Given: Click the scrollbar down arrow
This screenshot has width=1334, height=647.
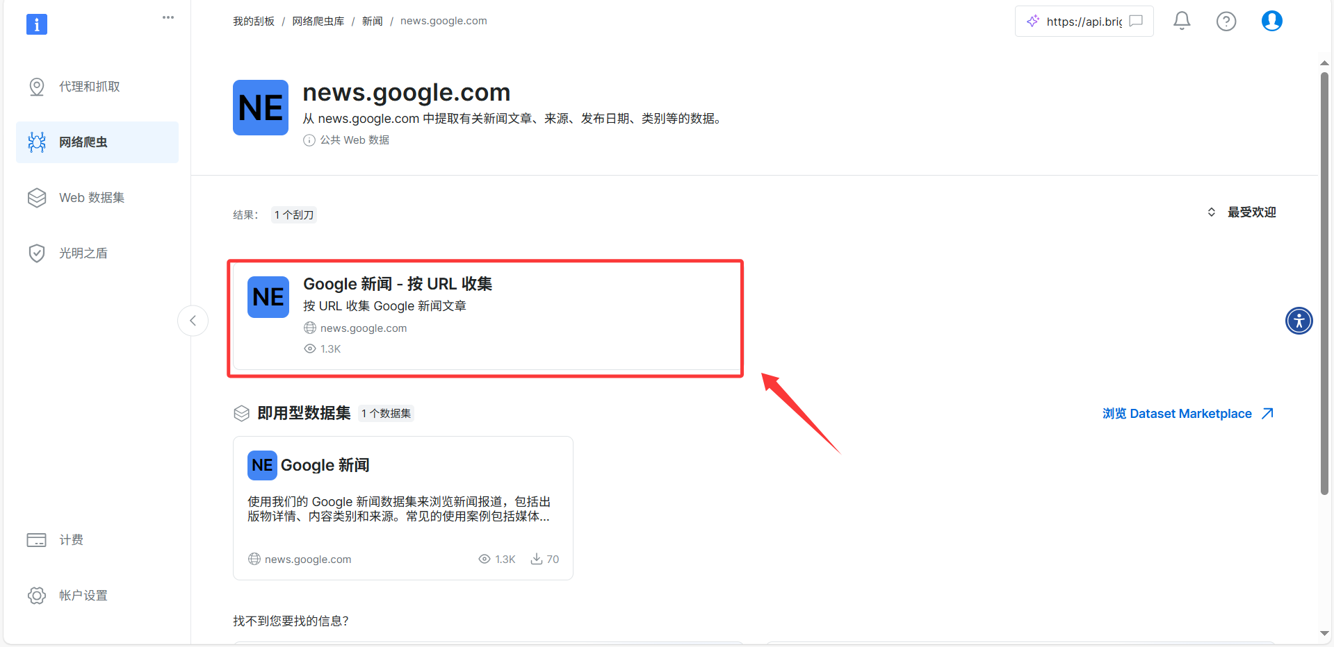Looking at the screenshot, I should [x=1325, y=634].
